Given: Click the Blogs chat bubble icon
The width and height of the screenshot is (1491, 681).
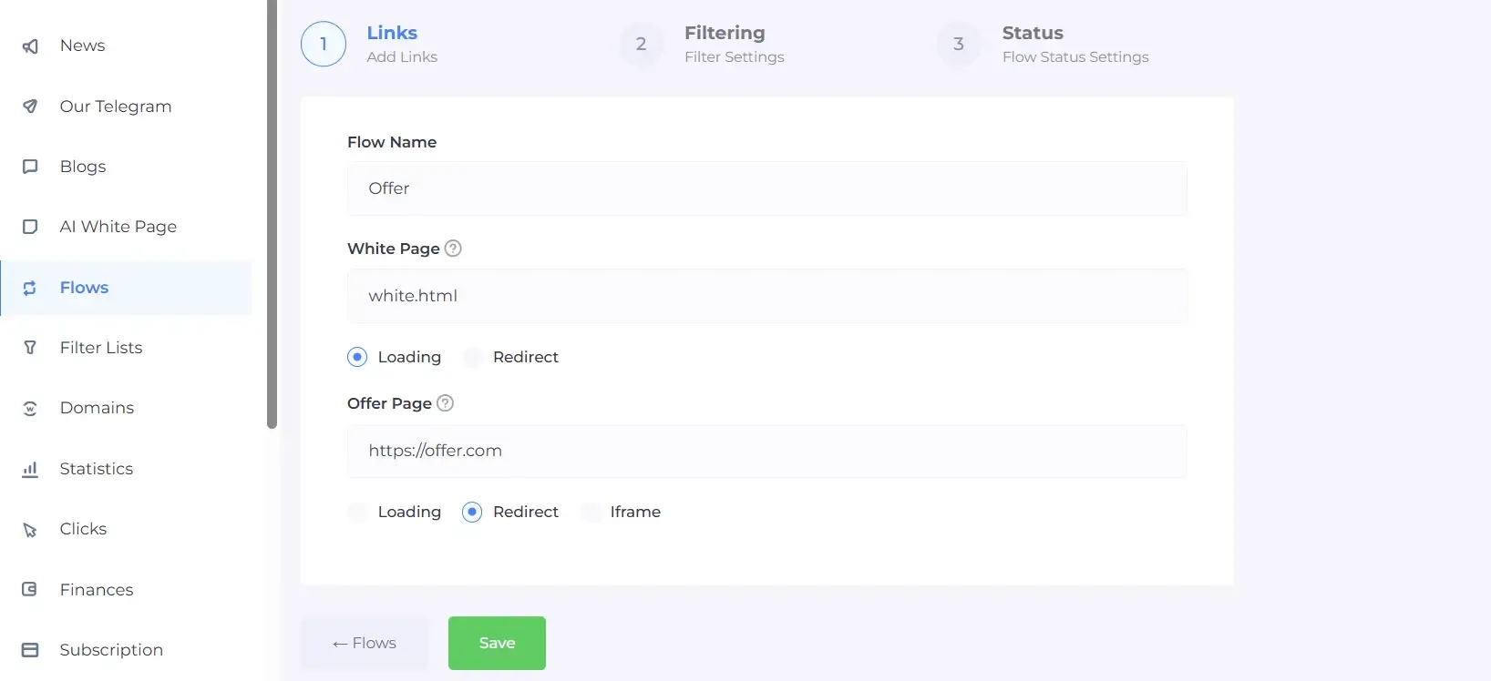Looking at the screenshot, I should click(x=30, y=167).
